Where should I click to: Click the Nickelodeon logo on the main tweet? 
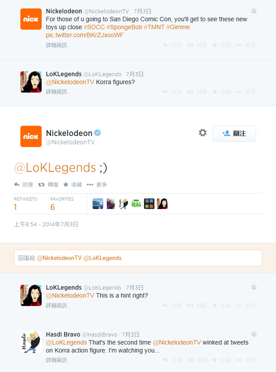[31, 136]
